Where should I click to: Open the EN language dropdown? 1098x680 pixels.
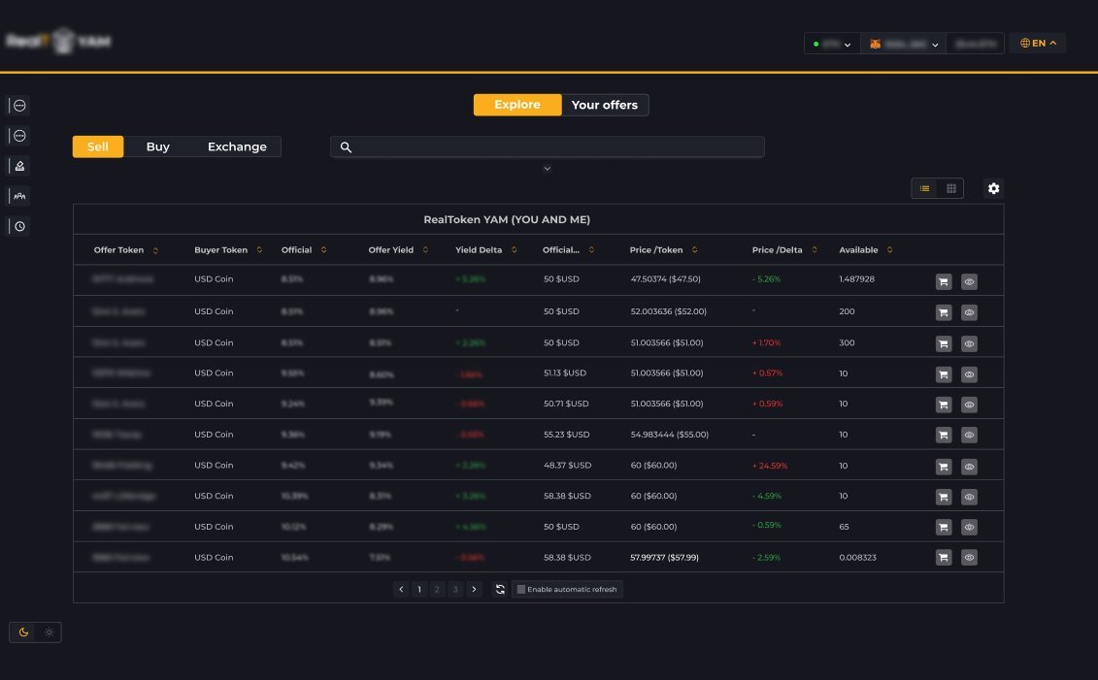point(1038,44)
